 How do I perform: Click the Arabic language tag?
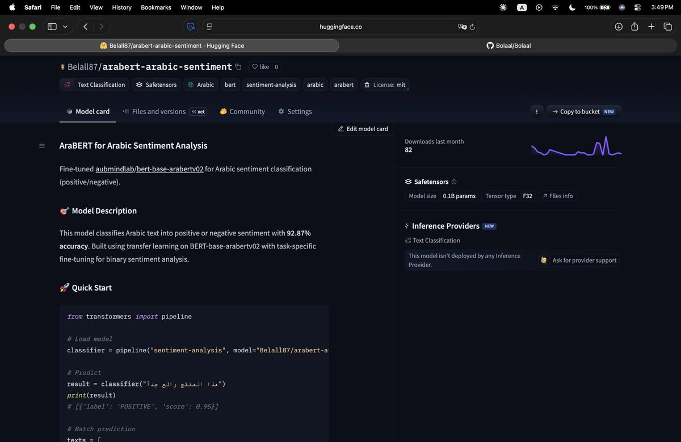pyautogui.click(x=201, y=85)
